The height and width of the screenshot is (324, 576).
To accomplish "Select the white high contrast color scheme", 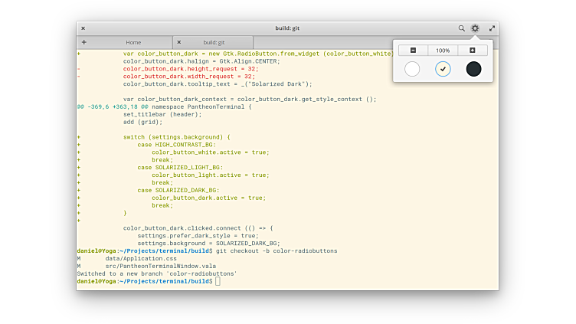I will pyautogui.click(x=412, y=69).
